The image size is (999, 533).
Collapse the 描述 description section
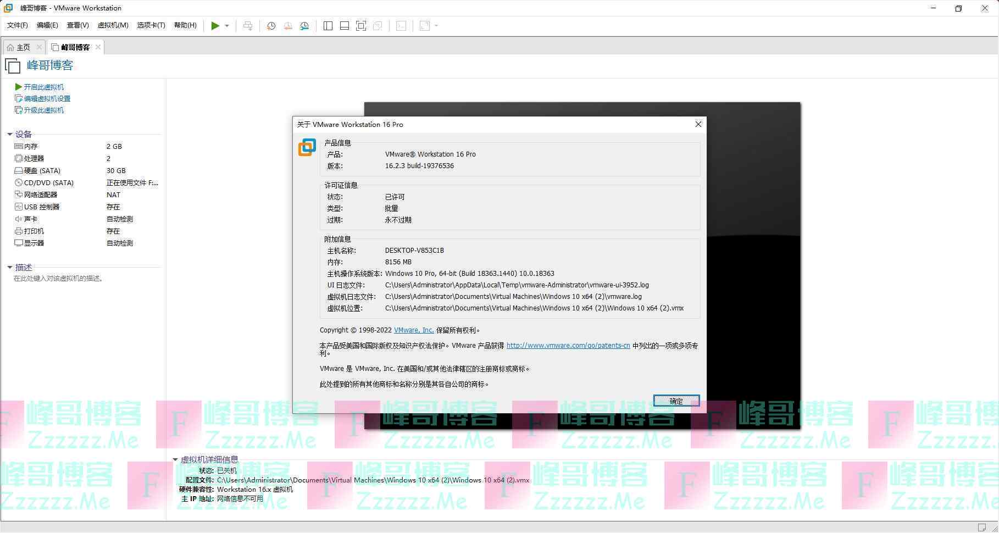pyautogui.click(x=10, y=268)
